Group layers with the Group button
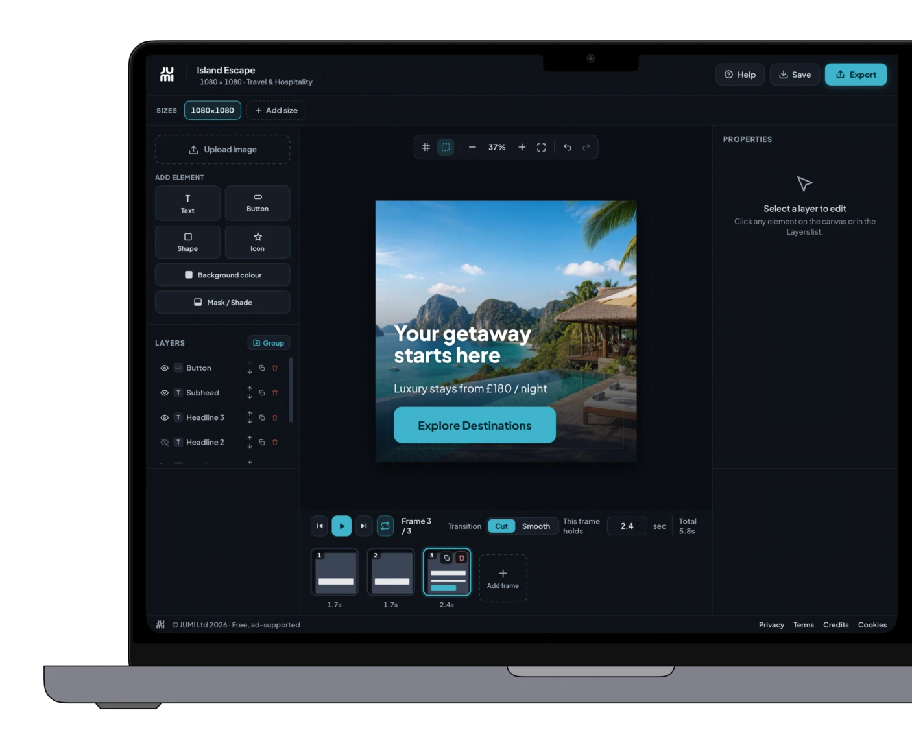912x750 pixels. (269, 343)
